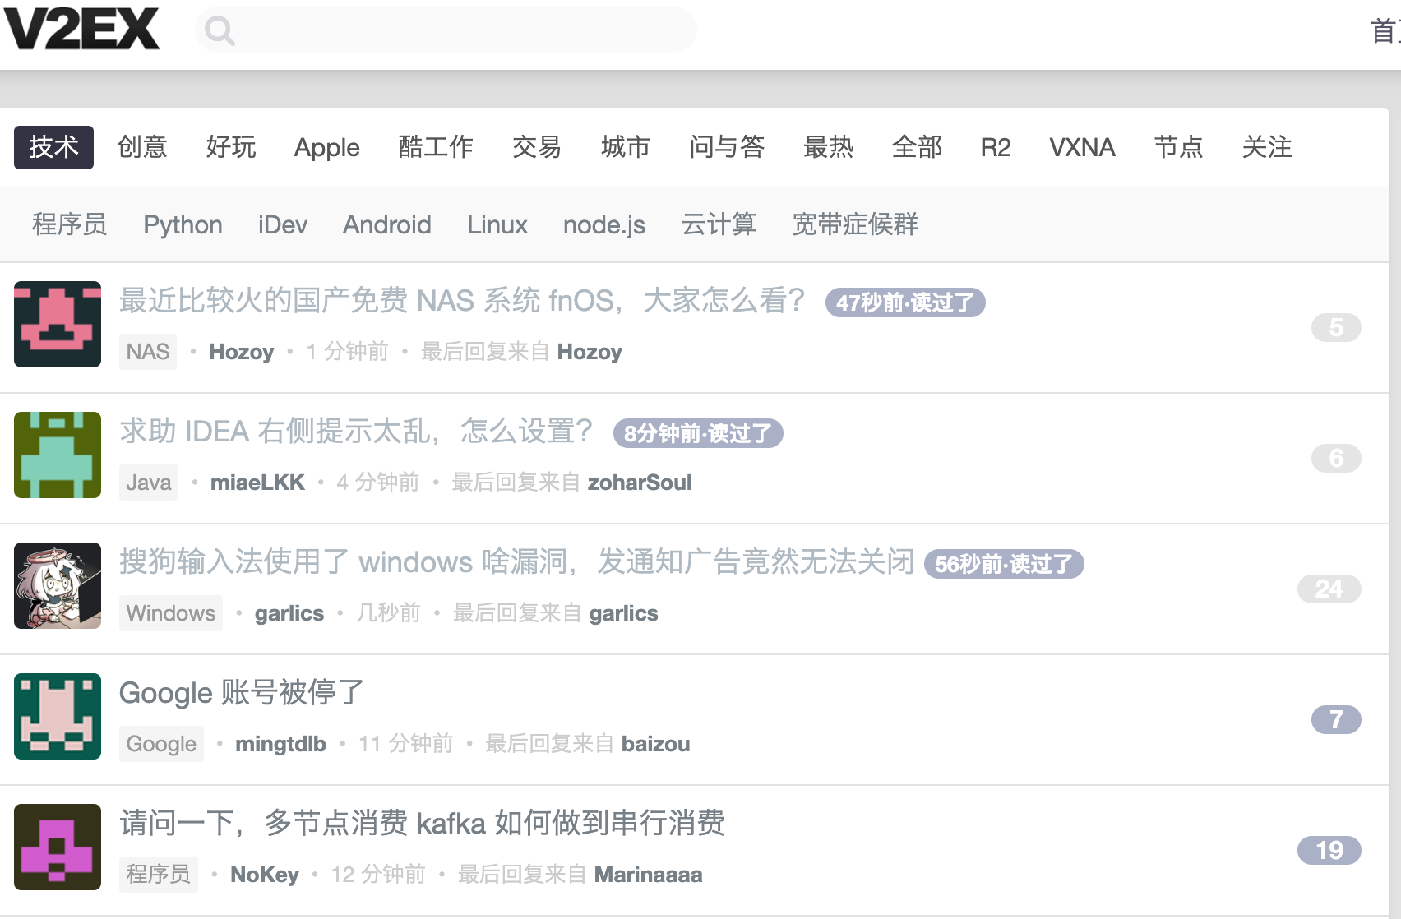Go to the Linux node
Viewport: 1401px width, 919px height.
tap(497, 224)
